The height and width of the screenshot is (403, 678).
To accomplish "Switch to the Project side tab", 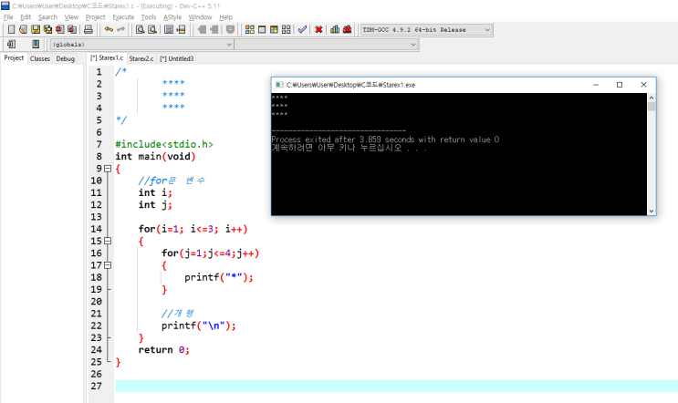I will (x=14, y=57).
